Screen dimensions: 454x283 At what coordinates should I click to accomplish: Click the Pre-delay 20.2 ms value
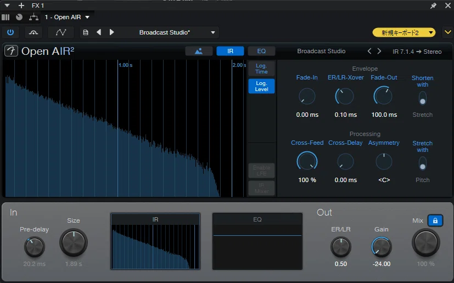coord(34,264)
